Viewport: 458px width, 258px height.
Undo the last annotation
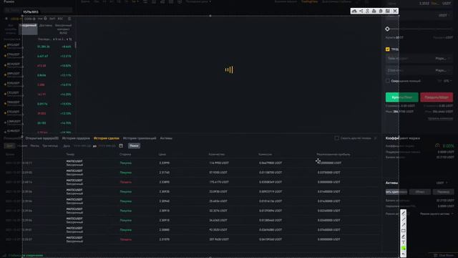pos(404,254)
